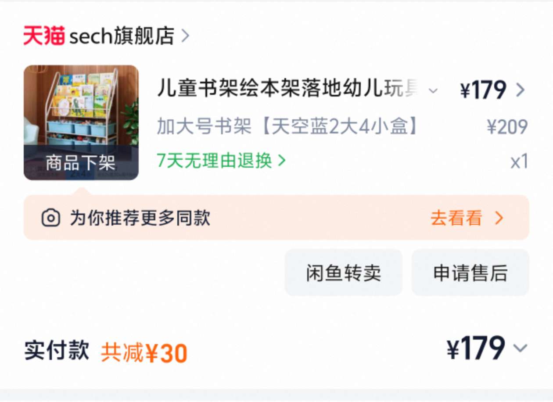Expand the 实付款 ¥179 total dropdown
This screenshot has width=553, height=402.
pos(521,348)
